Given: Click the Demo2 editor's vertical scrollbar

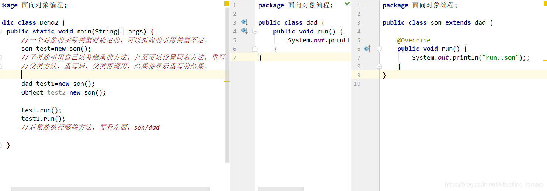Looking at the screenshot, I should pyautogui.click(x=227, y=85).
